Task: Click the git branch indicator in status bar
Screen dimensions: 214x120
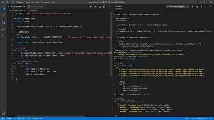Action: (x=7, y=119)
